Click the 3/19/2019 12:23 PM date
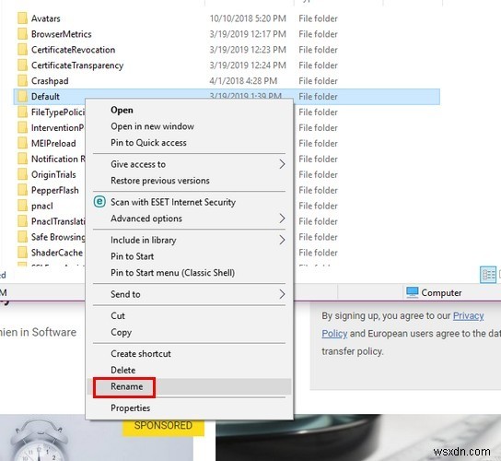Image resolution: width=501 pixels, height=461 pixels. (x=248, y=50)
